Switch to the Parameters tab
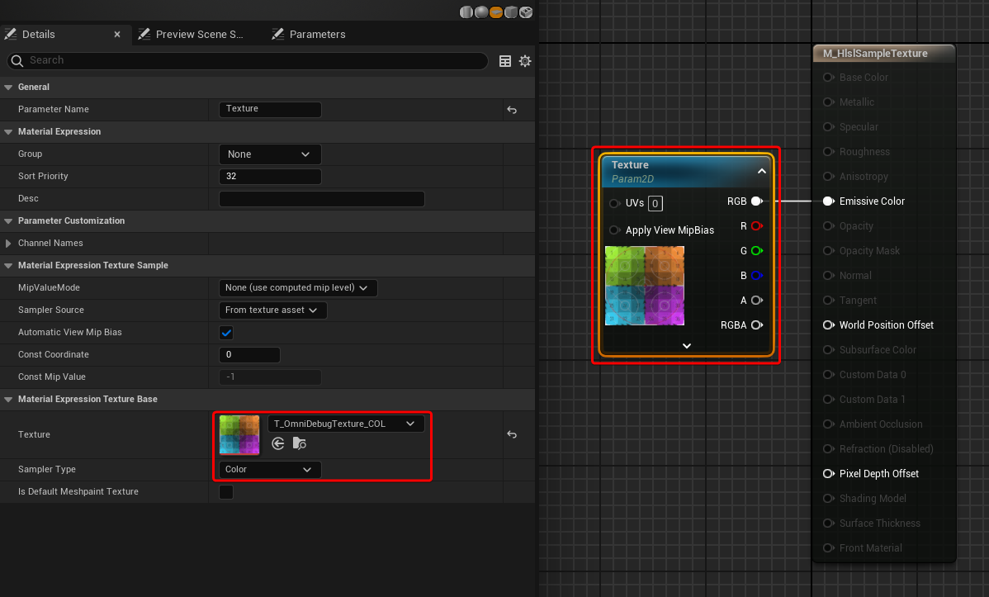This screenshot has height=597, width=989. coord(317,35)
